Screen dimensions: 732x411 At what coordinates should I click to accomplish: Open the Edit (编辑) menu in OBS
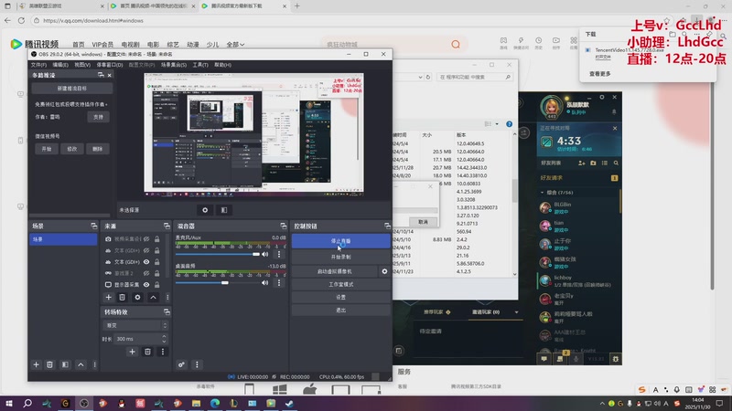point(60,65)
